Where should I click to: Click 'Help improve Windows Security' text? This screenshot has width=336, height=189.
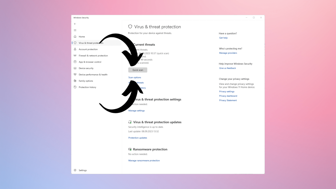coord(236,64)
